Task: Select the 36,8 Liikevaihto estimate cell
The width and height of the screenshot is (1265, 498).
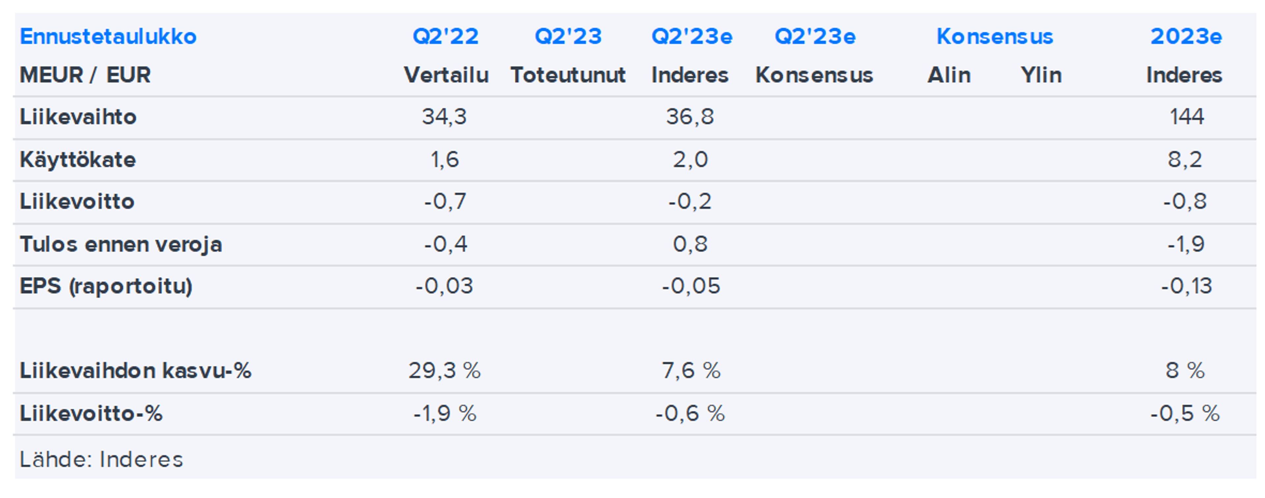Action: (689, 117)
